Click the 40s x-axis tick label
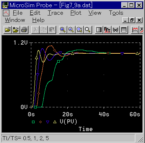This screenshot has width=145, height=143. (x=104, y=114)
